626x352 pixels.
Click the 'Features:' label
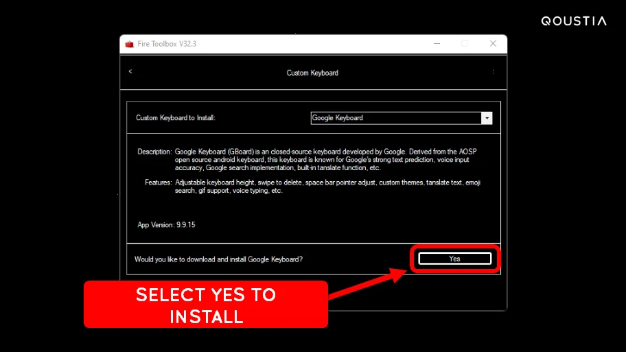pyautogui.click(x=158, y=183)
